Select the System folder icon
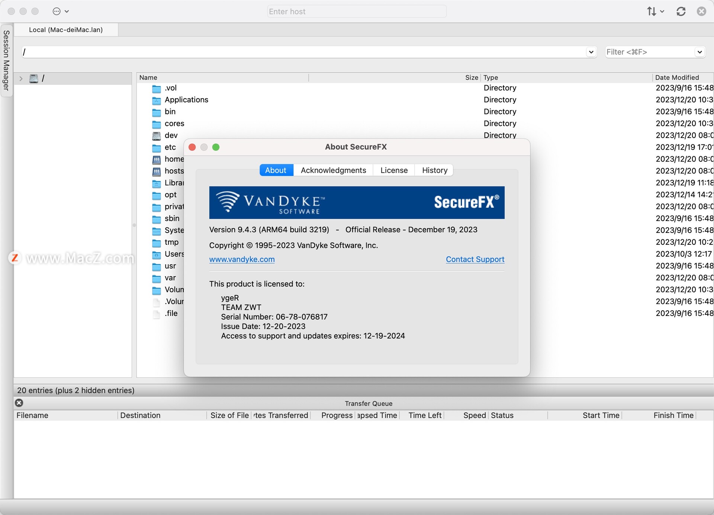The image size is (714, 515). click(x=157, y=231)
